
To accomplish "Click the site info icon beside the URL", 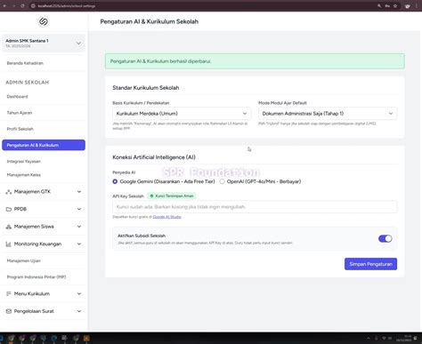I will point(33,5).
